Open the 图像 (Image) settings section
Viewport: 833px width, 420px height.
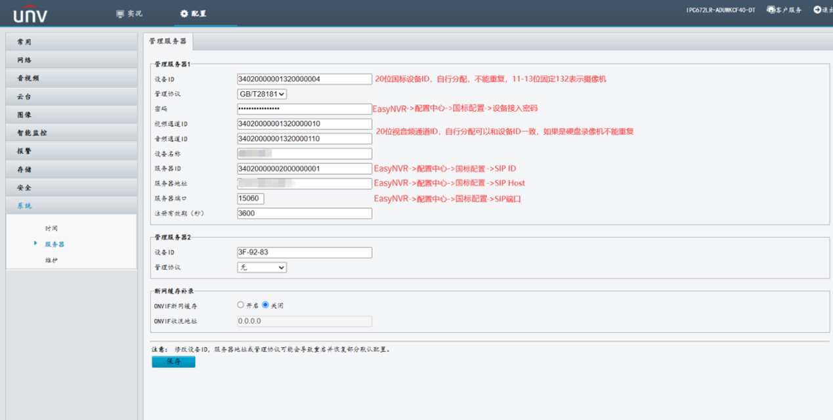39,115
